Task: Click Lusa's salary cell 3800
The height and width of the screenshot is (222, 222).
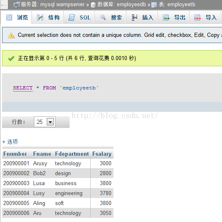Action: coord(106,183)
